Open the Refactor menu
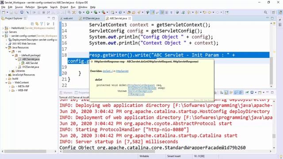 point(30,7)
